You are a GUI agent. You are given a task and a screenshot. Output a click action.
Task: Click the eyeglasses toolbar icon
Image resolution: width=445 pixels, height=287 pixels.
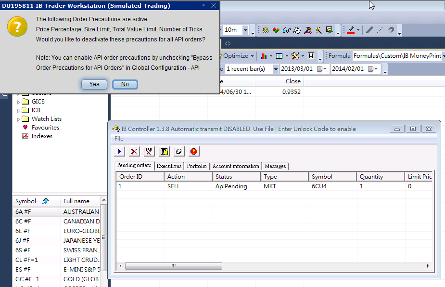(287, 30)
